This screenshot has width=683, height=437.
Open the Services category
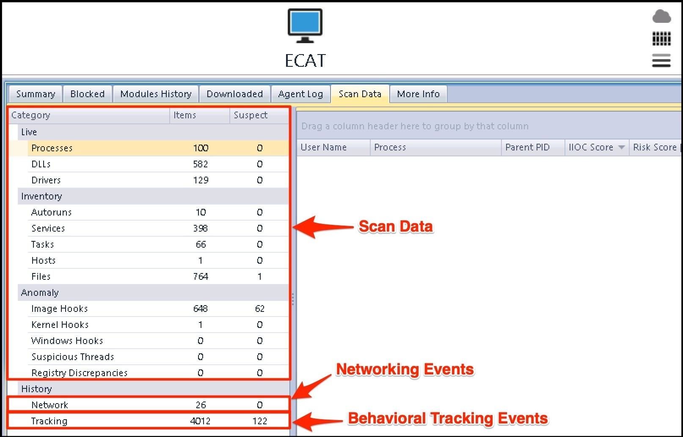point(158,228)
